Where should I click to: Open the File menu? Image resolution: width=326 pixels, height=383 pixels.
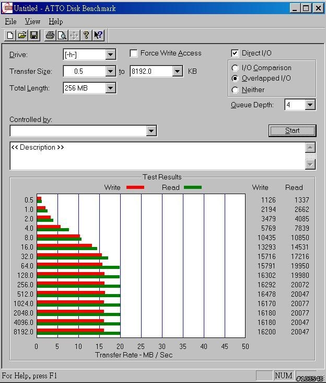click(x=11, y=21)
